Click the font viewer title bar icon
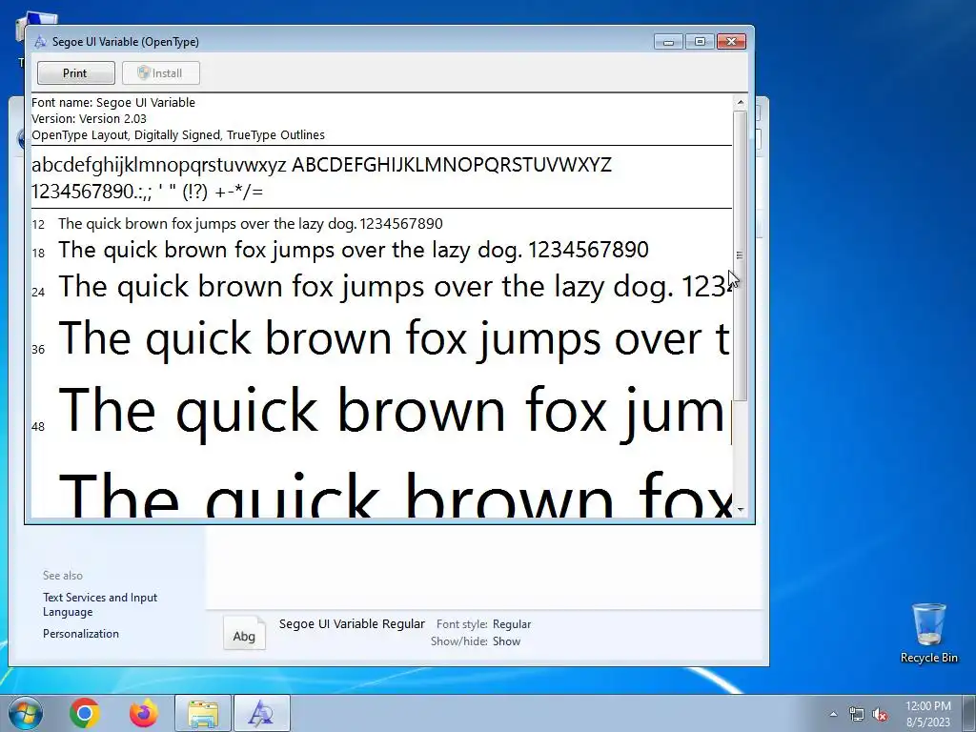 click(40, 42)
